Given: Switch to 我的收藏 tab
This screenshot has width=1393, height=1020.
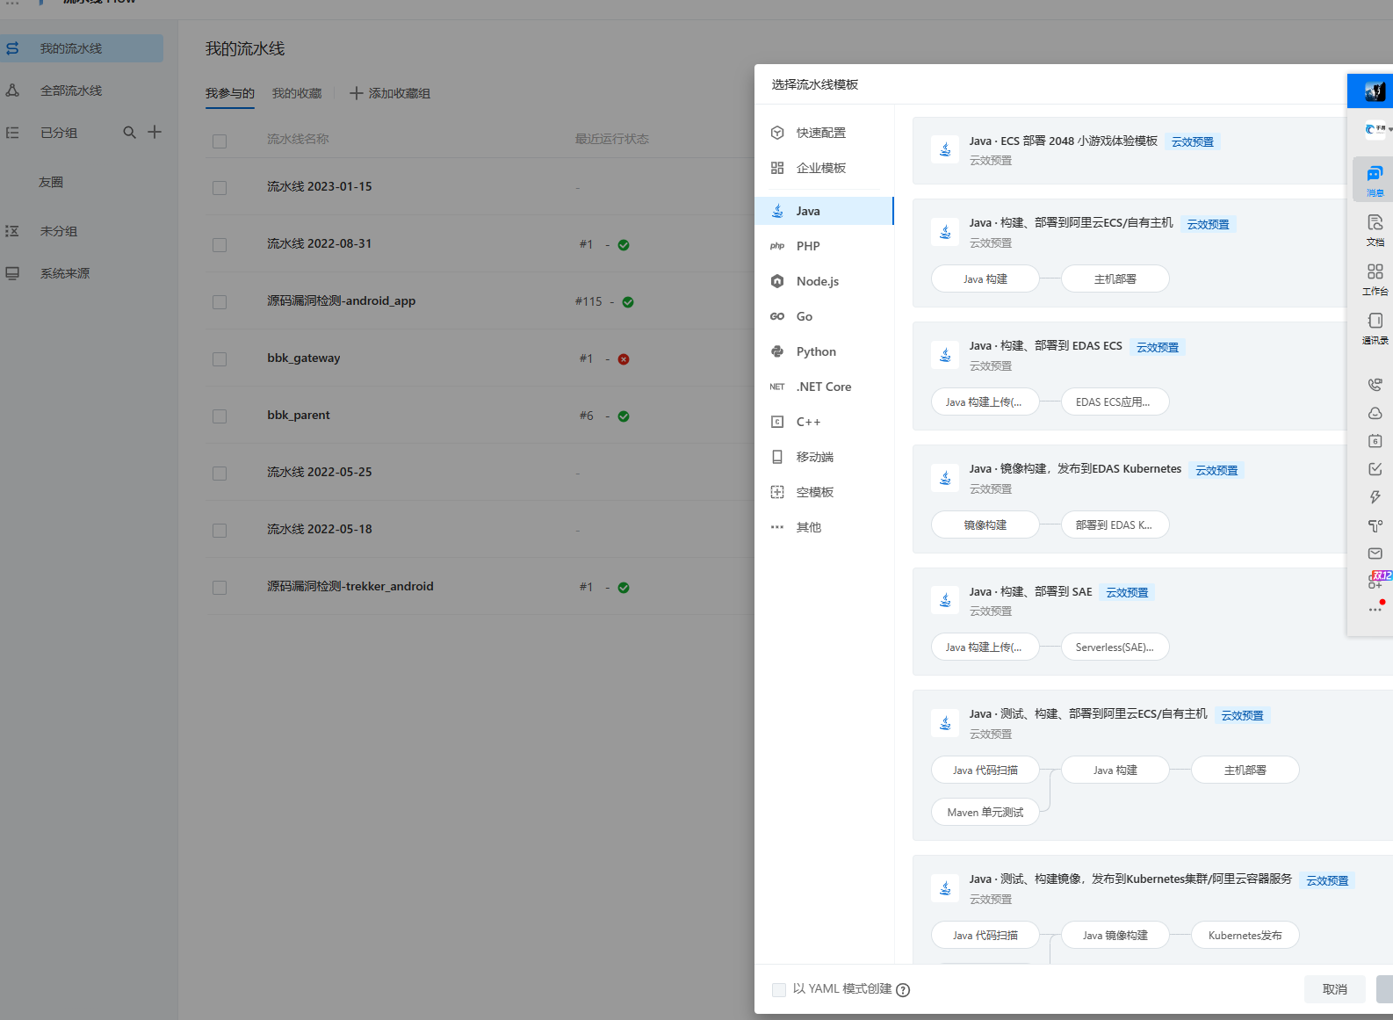Looking at the screenshot, I should click(x=297, y=93).
